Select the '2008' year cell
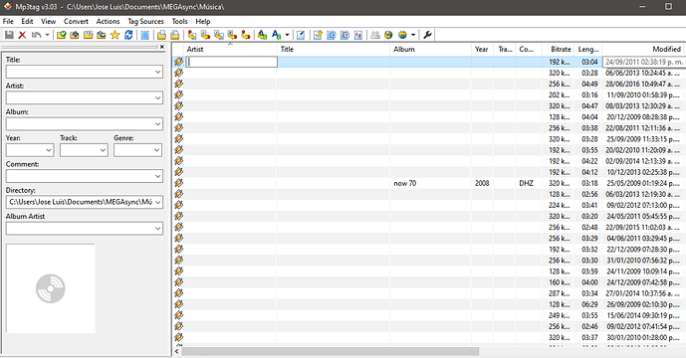Viewport: 686px width, 358px height. pyautogui.click(x=482, y=183)
